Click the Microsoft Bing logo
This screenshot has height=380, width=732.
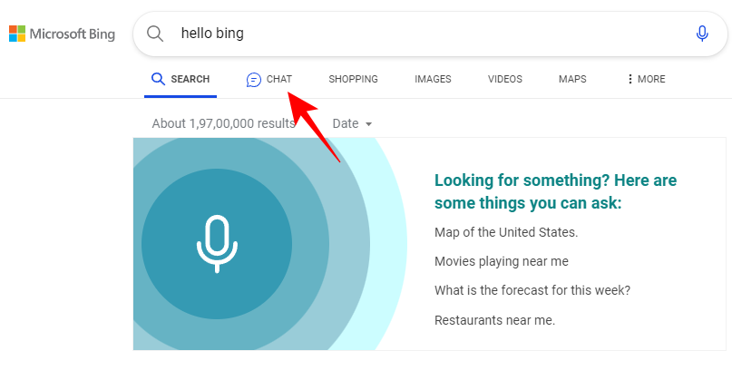tap(62, 34)
